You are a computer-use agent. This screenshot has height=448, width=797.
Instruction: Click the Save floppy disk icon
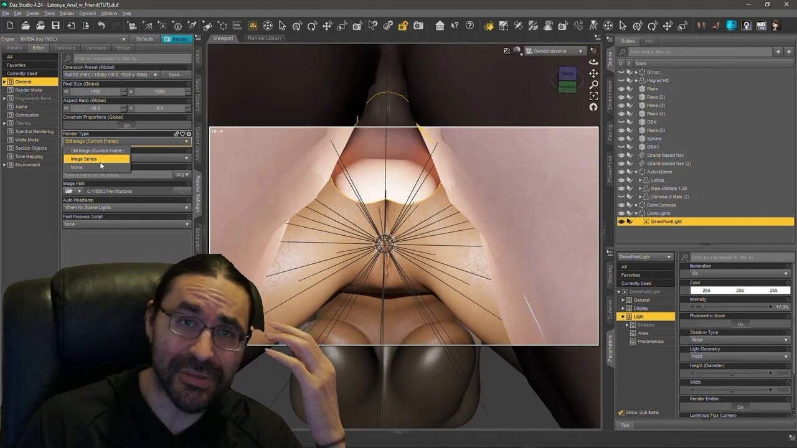(x=55, y=26)
